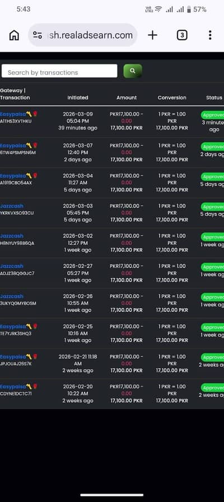
Task: Click the 2026-02-27 initiated date
Action: [x=78, y=266]
